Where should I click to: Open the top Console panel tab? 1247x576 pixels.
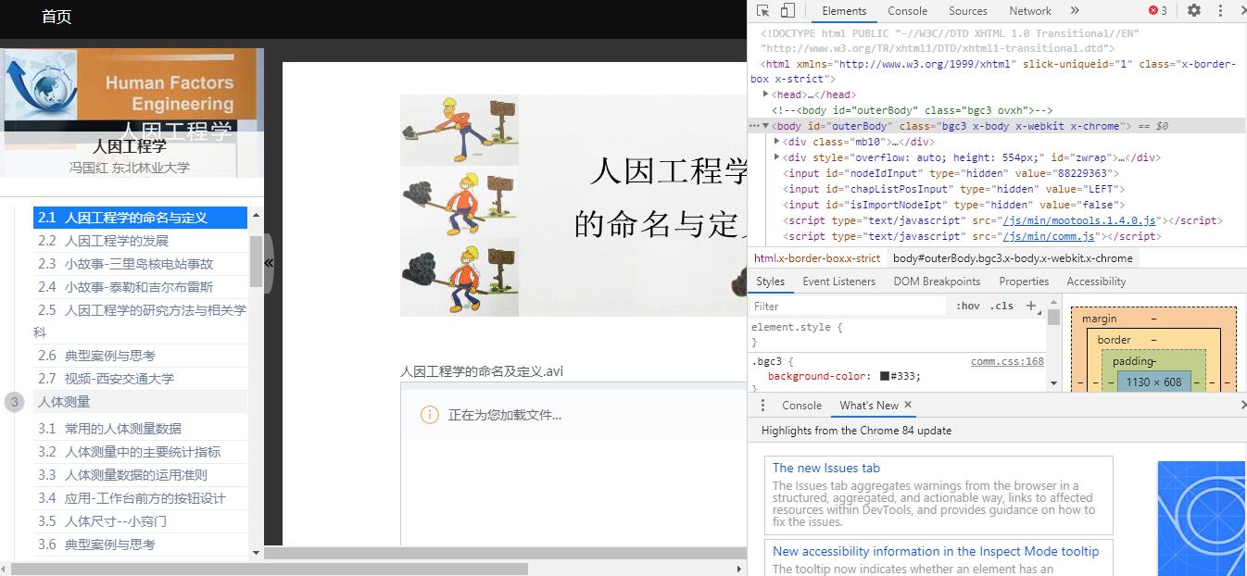pyautogui.click(x=907, y=11)
